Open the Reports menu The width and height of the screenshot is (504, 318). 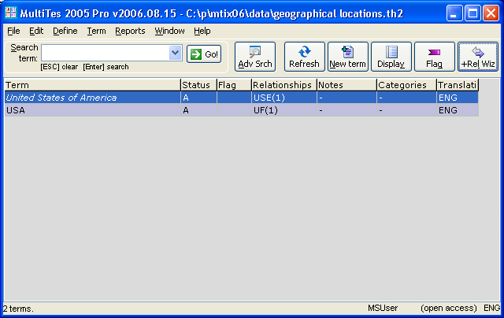(130, 31)
